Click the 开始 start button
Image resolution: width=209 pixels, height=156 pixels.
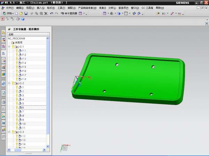point(8,14)
